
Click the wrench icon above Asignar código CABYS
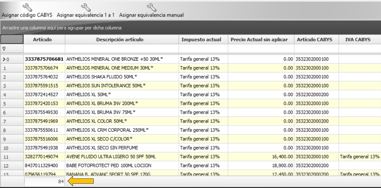[27, 7]
